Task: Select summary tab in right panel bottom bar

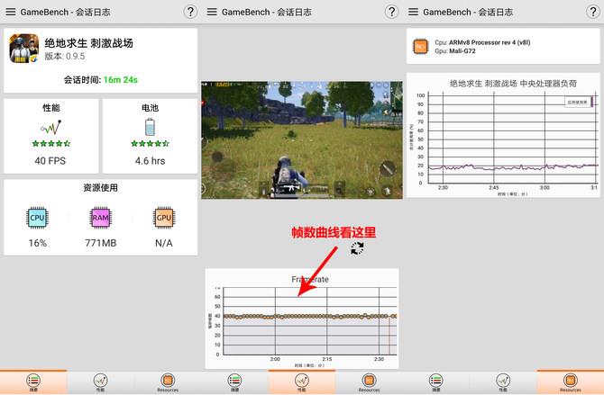Action: click(x=436, y=382)
